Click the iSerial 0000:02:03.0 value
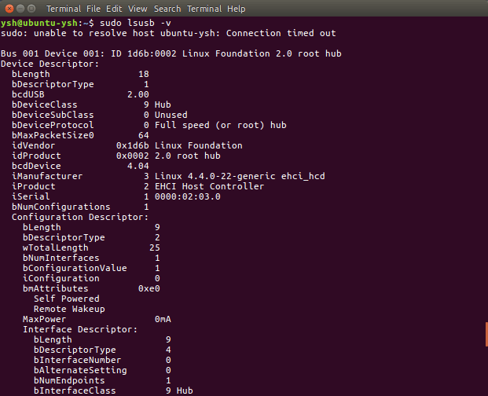 pyautogui.click(x=187, y=196)
